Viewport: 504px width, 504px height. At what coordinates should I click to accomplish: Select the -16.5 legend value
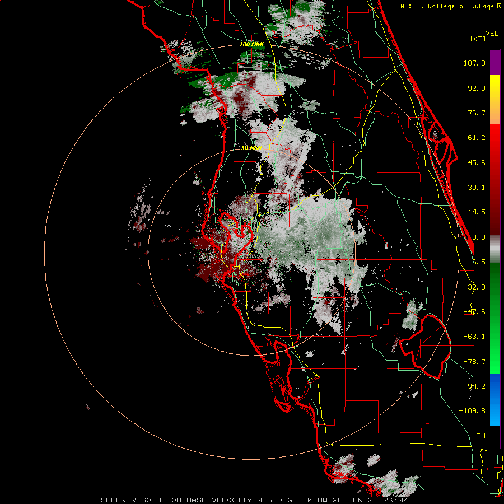pyautogui.click(x=474, y=262)
